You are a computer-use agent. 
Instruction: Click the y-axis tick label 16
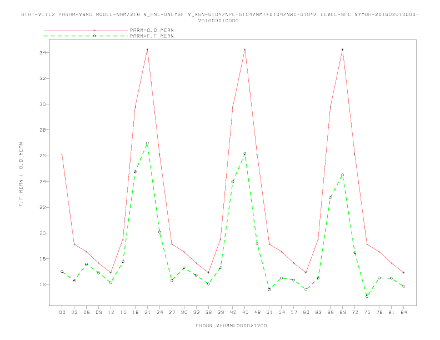pos(43,284)
